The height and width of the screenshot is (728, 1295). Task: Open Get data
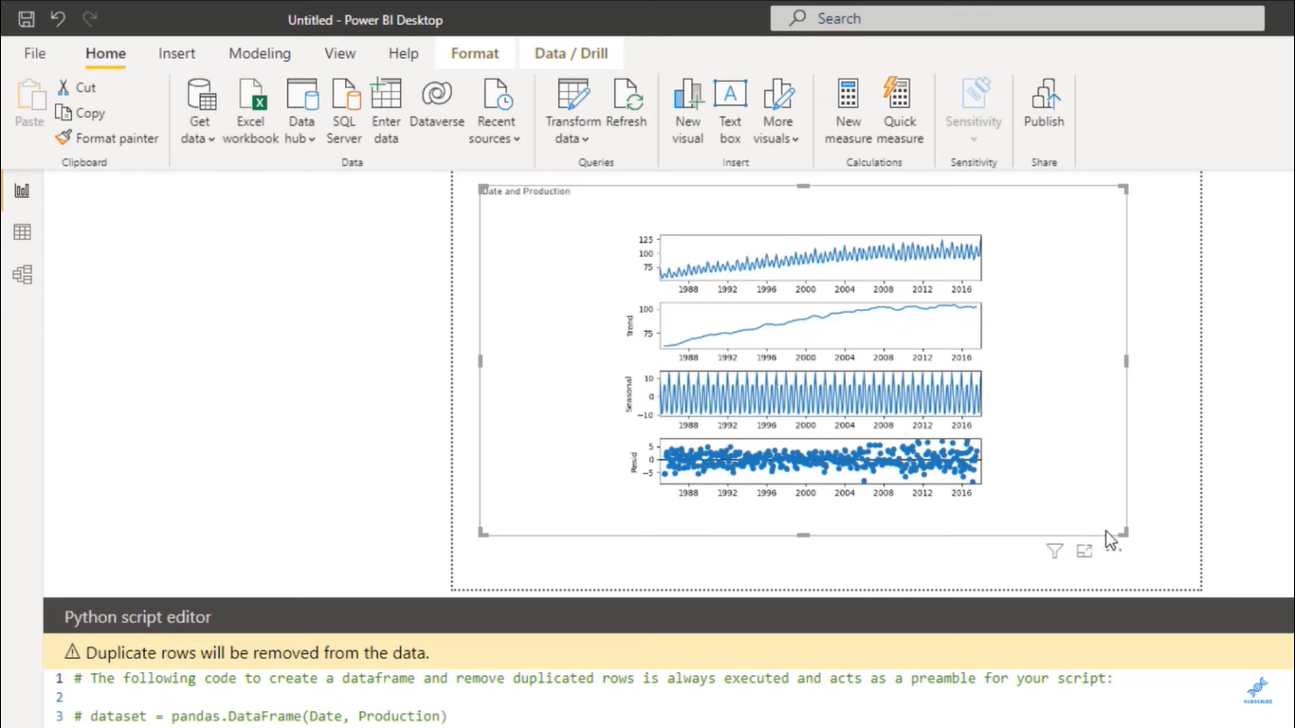point(199,112)
